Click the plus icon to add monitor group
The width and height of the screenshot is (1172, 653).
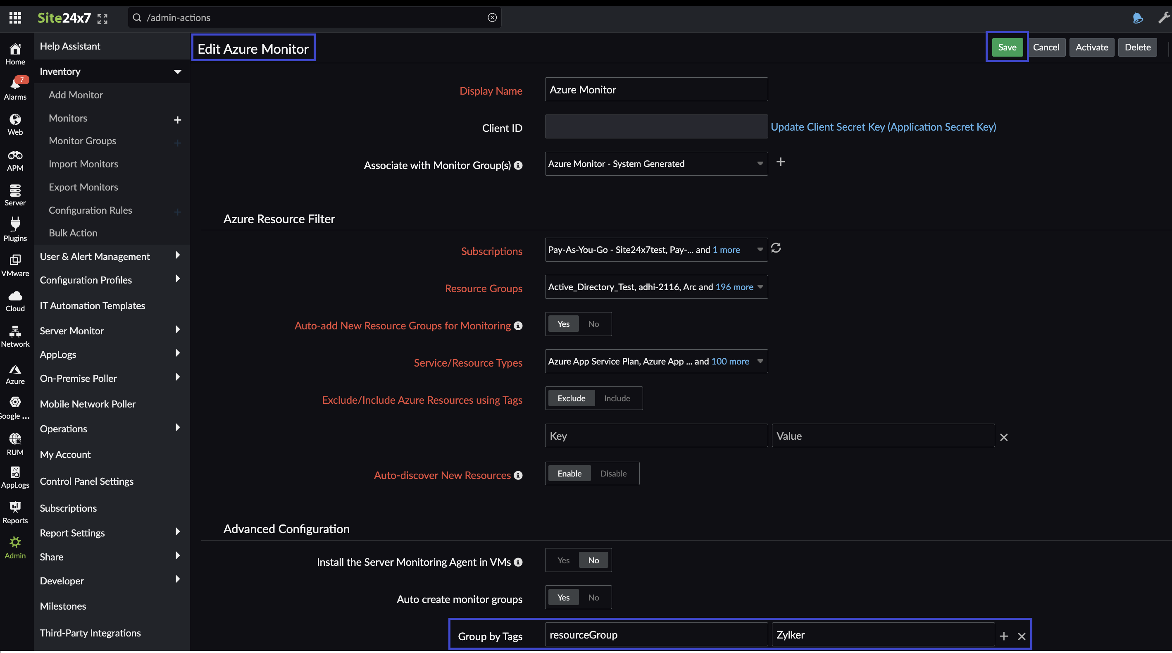coord(780,162)
